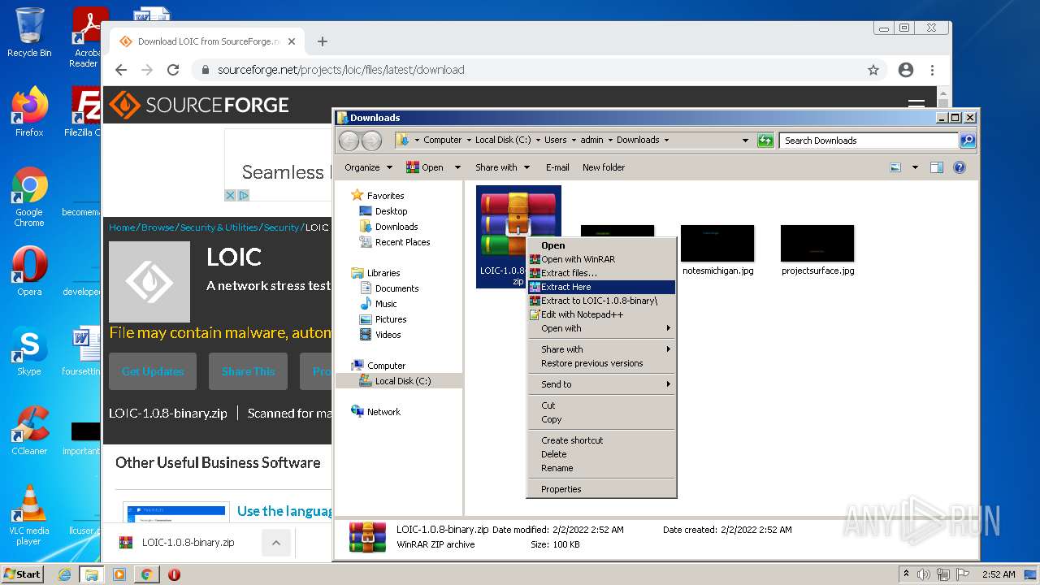
Task: Select Open with WinRAR menu entry
Action: pyautogui.click(x=601, y=259)
